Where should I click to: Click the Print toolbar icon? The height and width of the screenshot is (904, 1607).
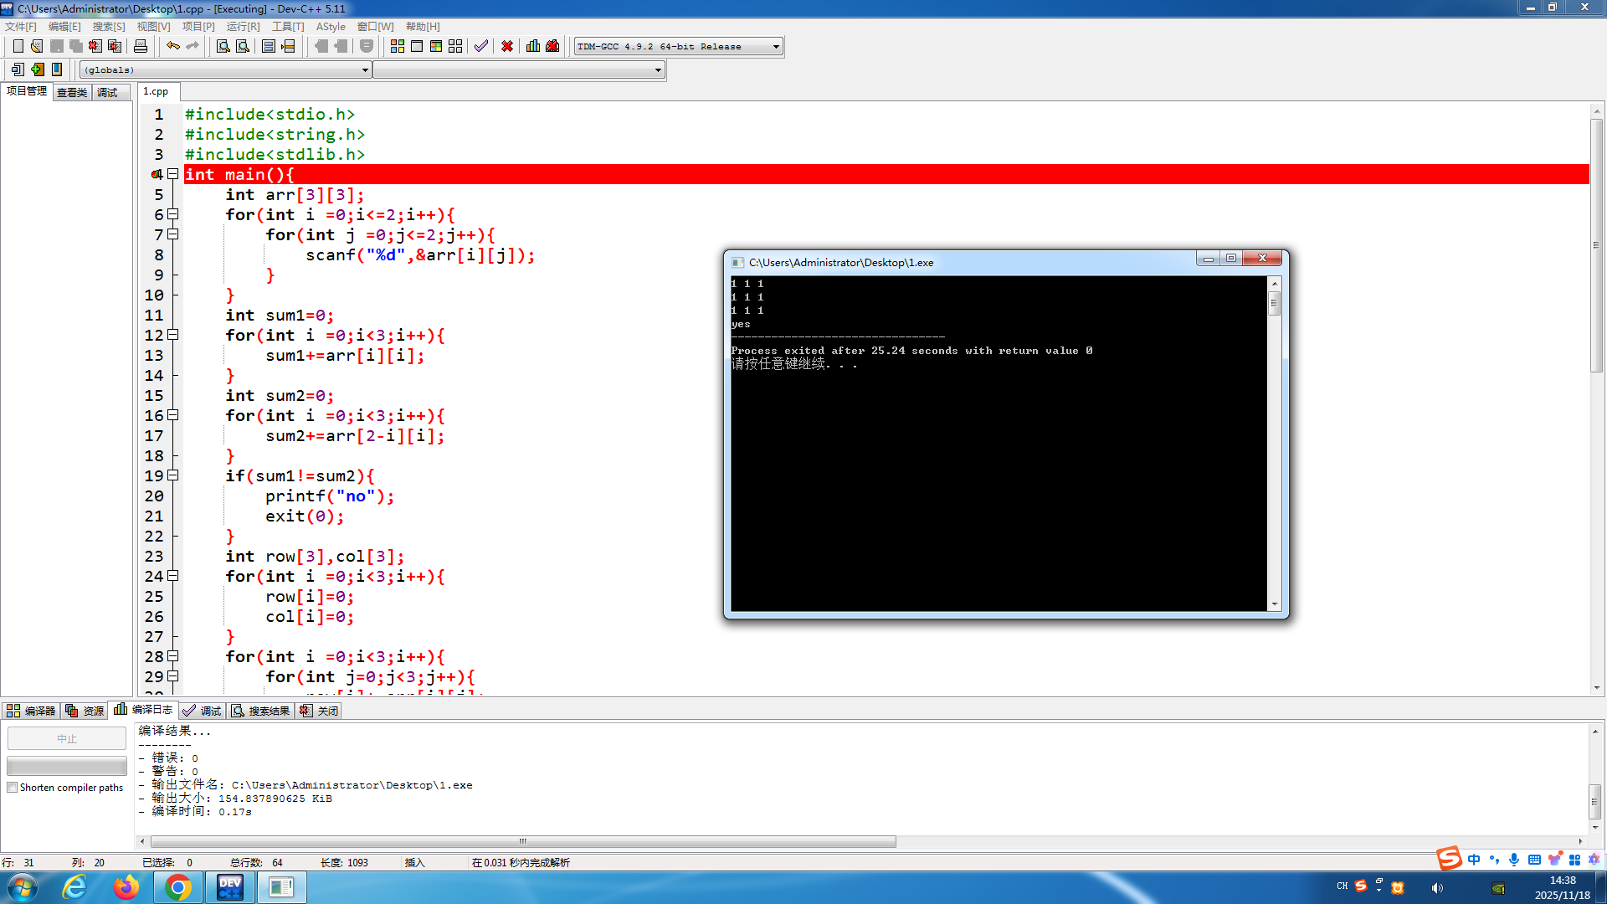[x=141, y=46]
